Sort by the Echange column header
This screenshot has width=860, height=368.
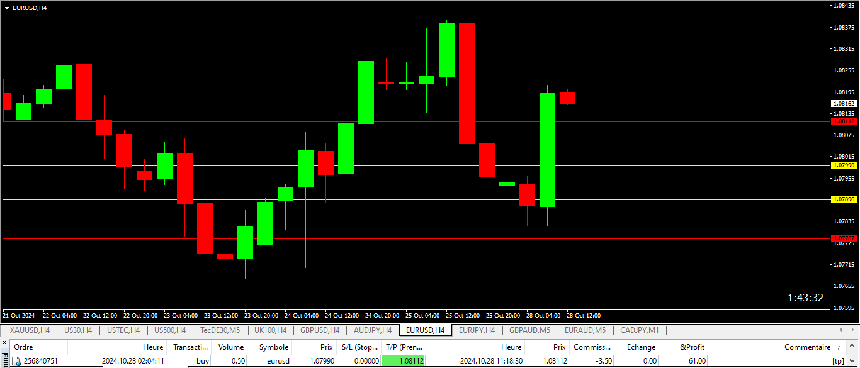point(638,347)
